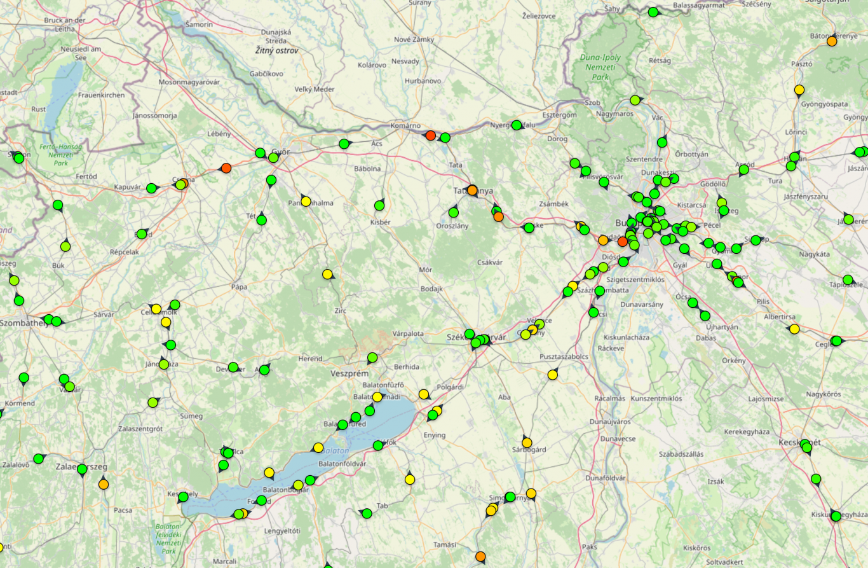This screenshot has height=568, width=868.
Task: Click the yellow-green marker above Nagymaros
Action: click(x=635, y=100)
